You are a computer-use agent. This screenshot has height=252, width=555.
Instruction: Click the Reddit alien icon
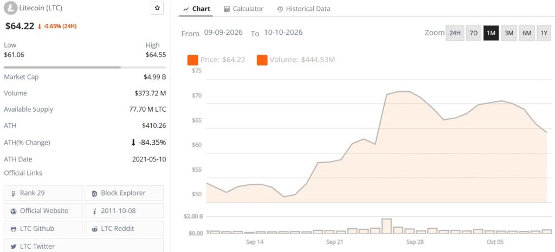[x=94, y=229]
